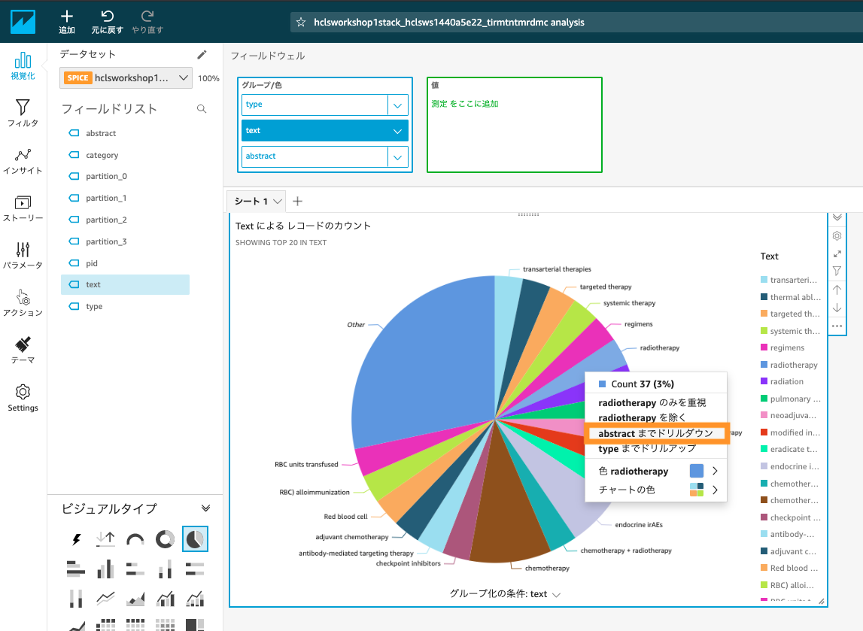
Task: Open '色 radiotherapy' color submenu
Action: [x=657, y=471]
